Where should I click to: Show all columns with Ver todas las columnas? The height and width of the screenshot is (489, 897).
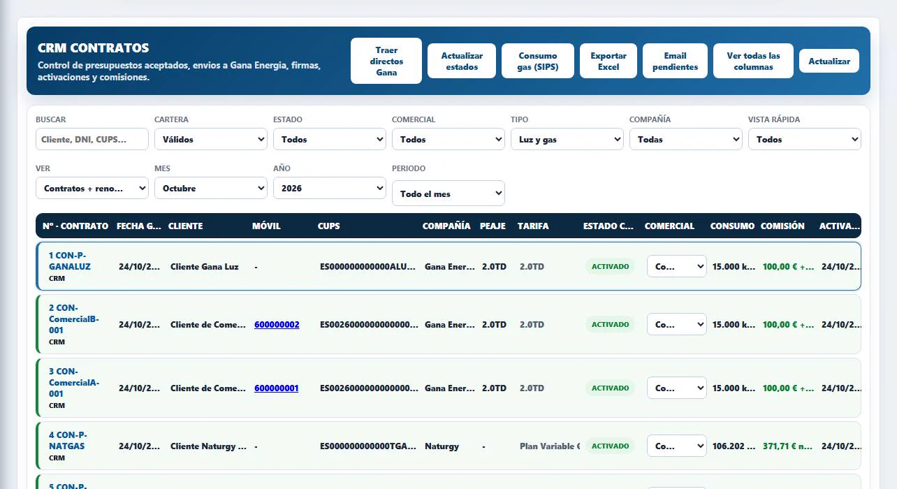753,61
